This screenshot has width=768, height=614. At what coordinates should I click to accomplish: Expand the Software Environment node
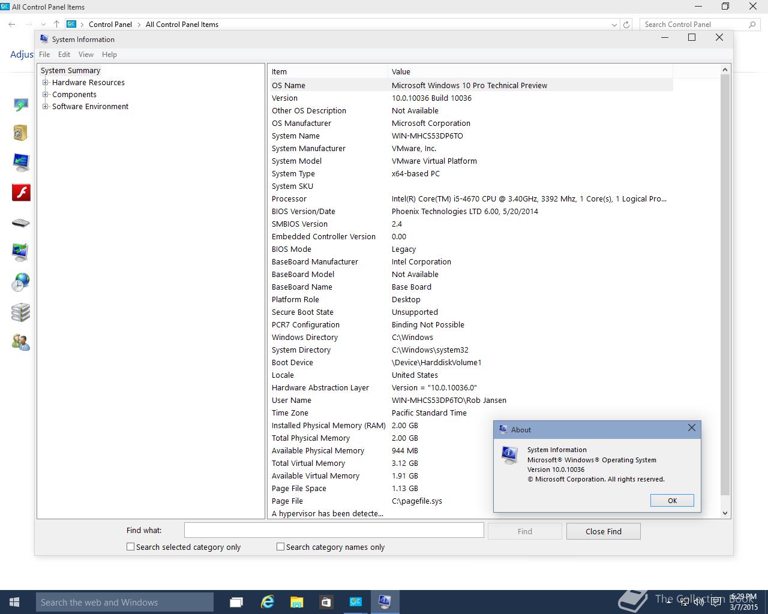[x=45, y=107]
